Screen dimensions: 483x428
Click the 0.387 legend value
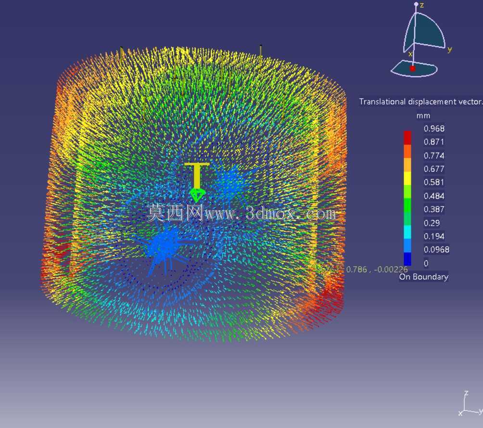point(434,209)
